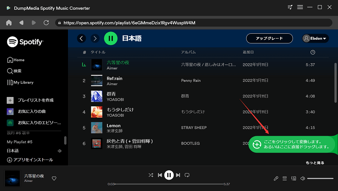Go back using browser back arrow
Screen dimensions: 338x191
point(22,23)
